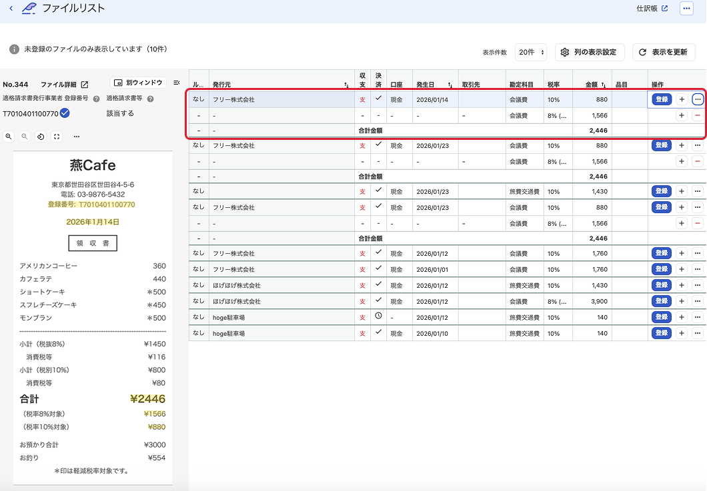Open more menu for フリー株式会社 2026/01/01
The image size is (707, 491).
pyautogui.click(x=698, y=269)
